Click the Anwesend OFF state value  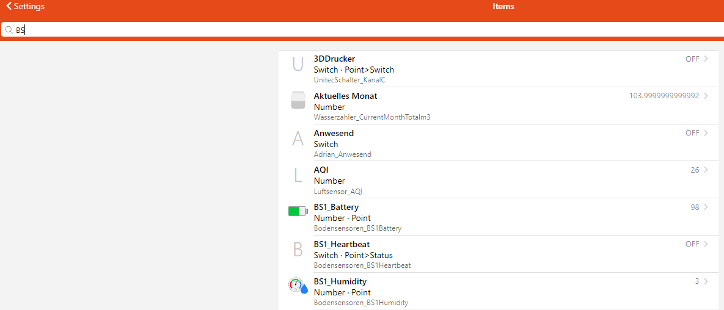coord(692,133)
